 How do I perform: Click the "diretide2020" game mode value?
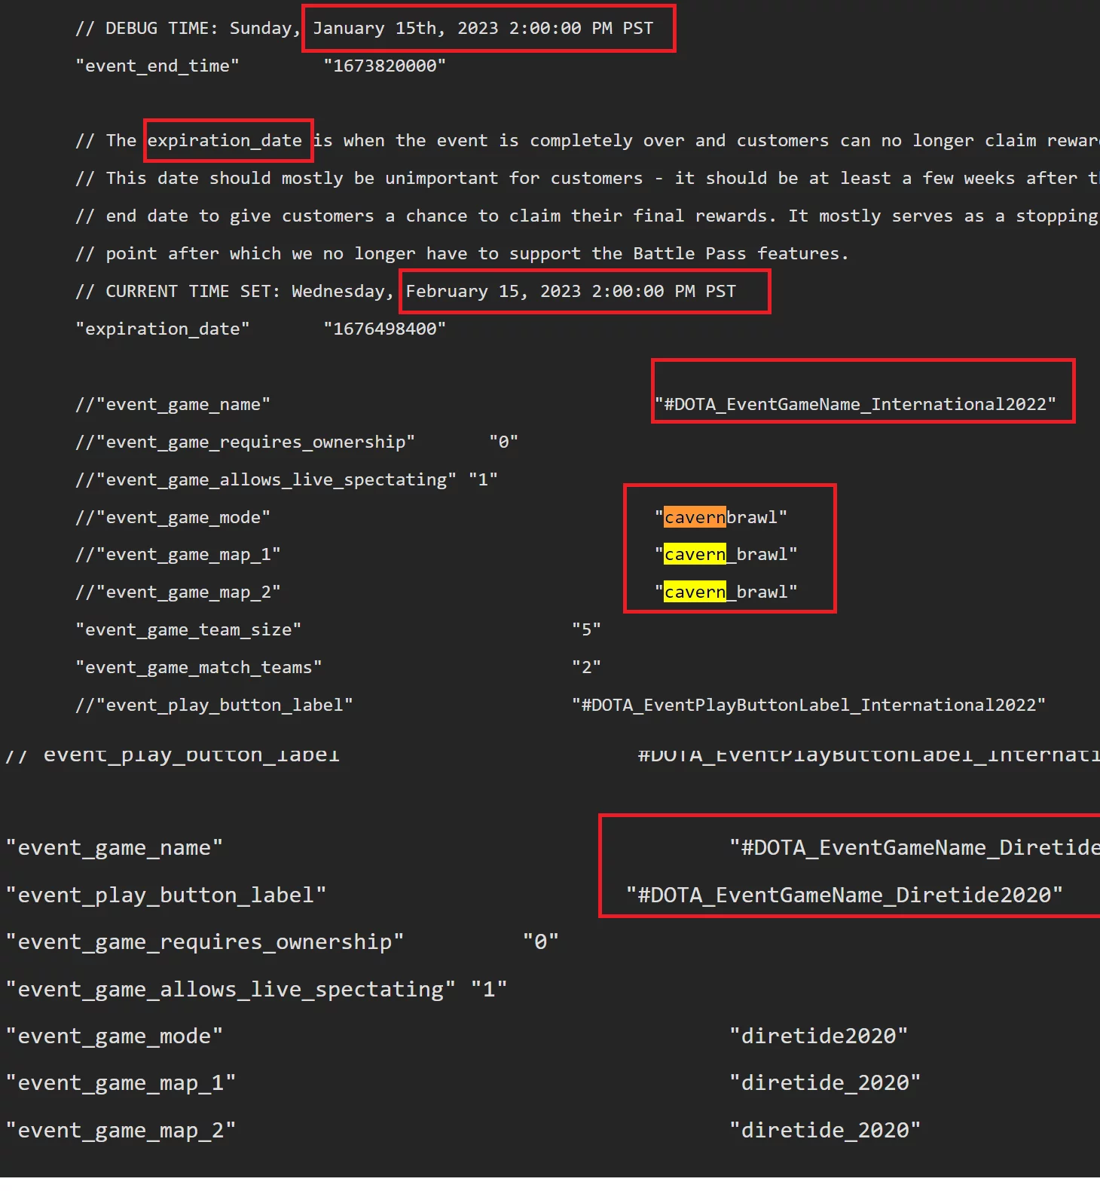pyautogui.click(x=818, y=1036)
